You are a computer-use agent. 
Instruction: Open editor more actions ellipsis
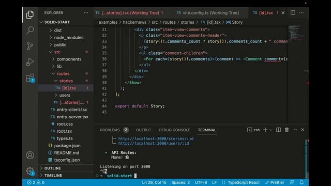[302, 13]
